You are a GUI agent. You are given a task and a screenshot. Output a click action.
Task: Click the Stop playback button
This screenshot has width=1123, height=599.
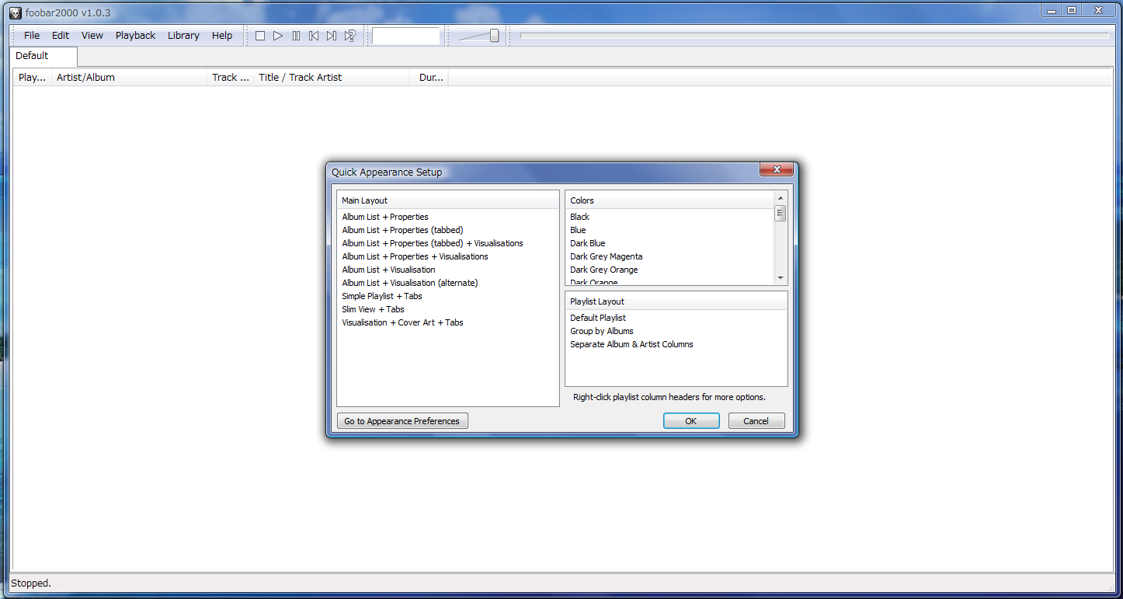click(260, 36)
